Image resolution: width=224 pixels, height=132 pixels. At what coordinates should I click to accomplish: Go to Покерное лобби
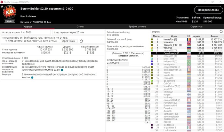[x=208, y=10]
